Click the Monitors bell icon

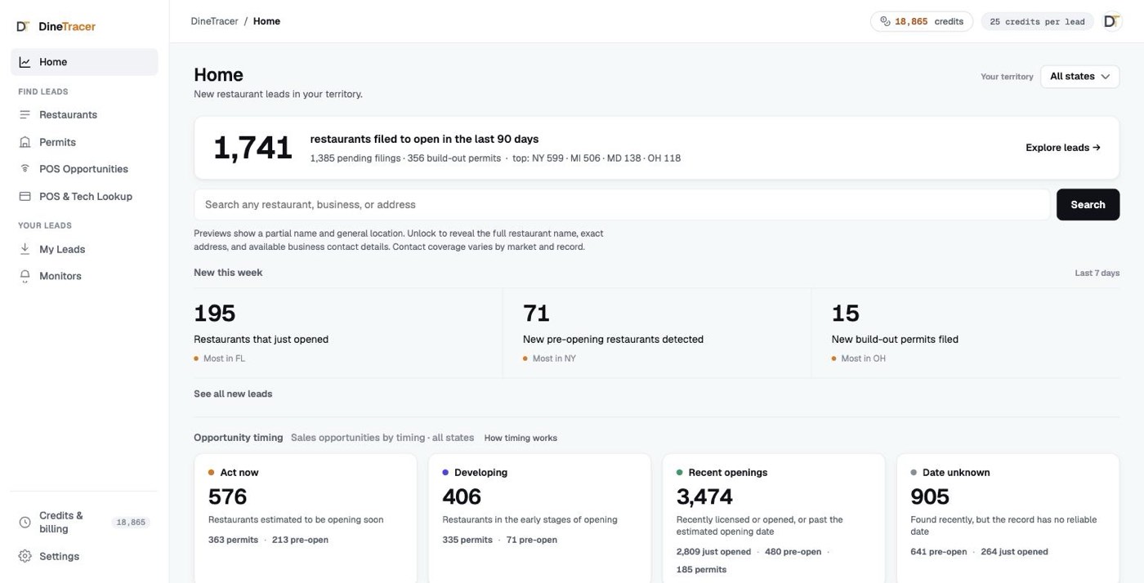25,276
